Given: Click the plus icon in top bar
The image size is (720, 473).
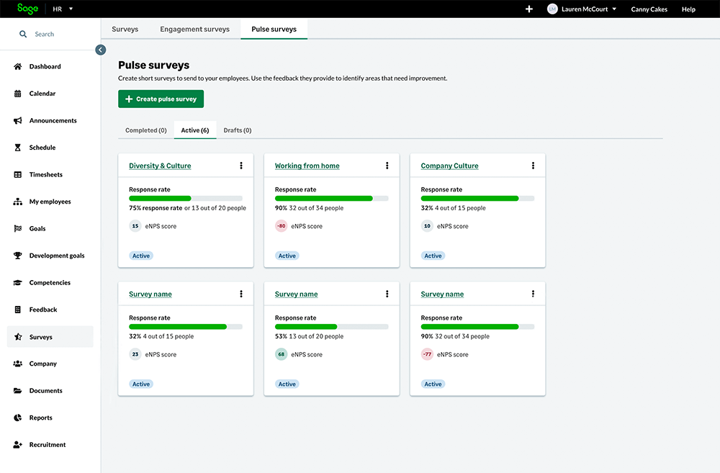Looking at the screenshot, I should coord(529,9).
